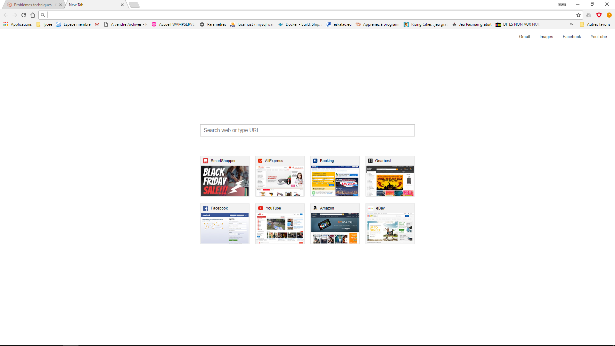Image resolution: width=615 pixels, height=346 pixels.
Task: Close the New Tab tab
Action: click(x=122, y=5)
